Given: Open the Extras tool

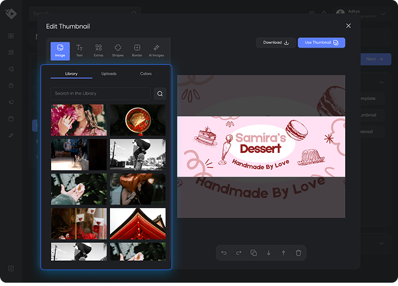Looking at the screenshot, I should (x=99, y=50).
